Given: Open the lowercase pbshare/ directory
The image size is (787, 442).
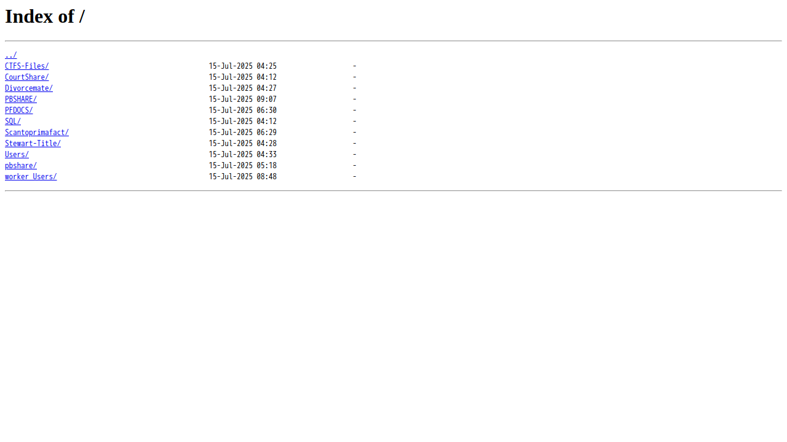Looking at the screenshot, I should coord(21,166).
